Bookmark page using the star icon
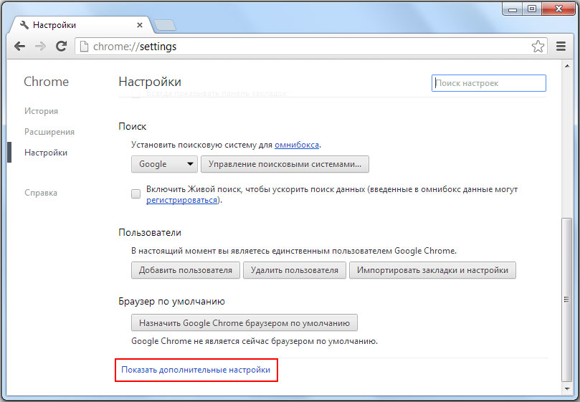This screenshot has width=580, height=402. (538, 47)
